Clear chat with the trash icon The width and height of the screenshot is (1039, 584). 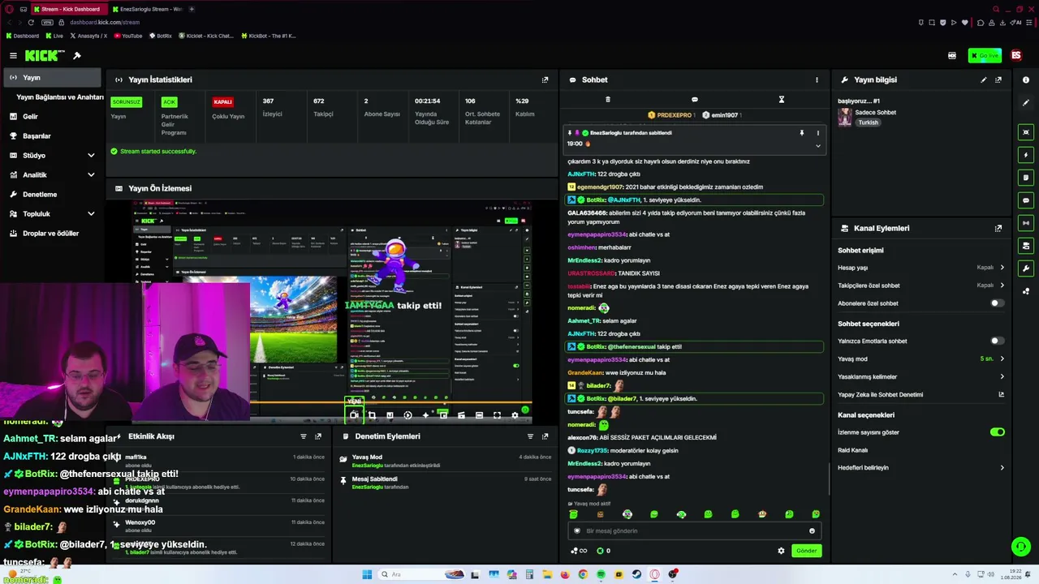point(608,100)
